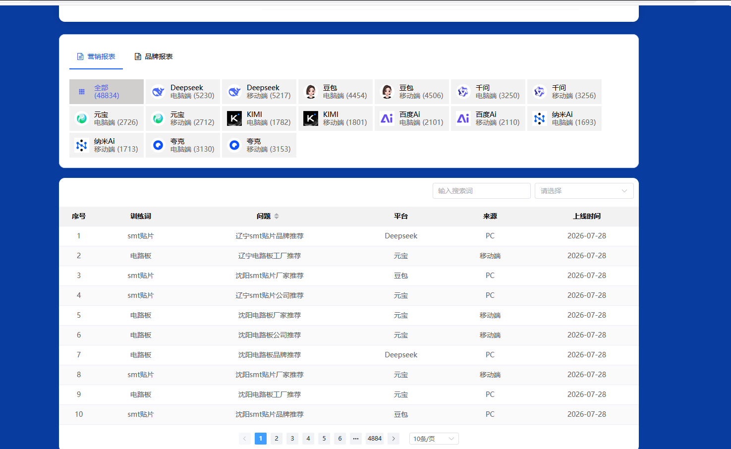
Task: Click the 纳米Ai 移动端 (1713) icon
Action: click(82, 145)
